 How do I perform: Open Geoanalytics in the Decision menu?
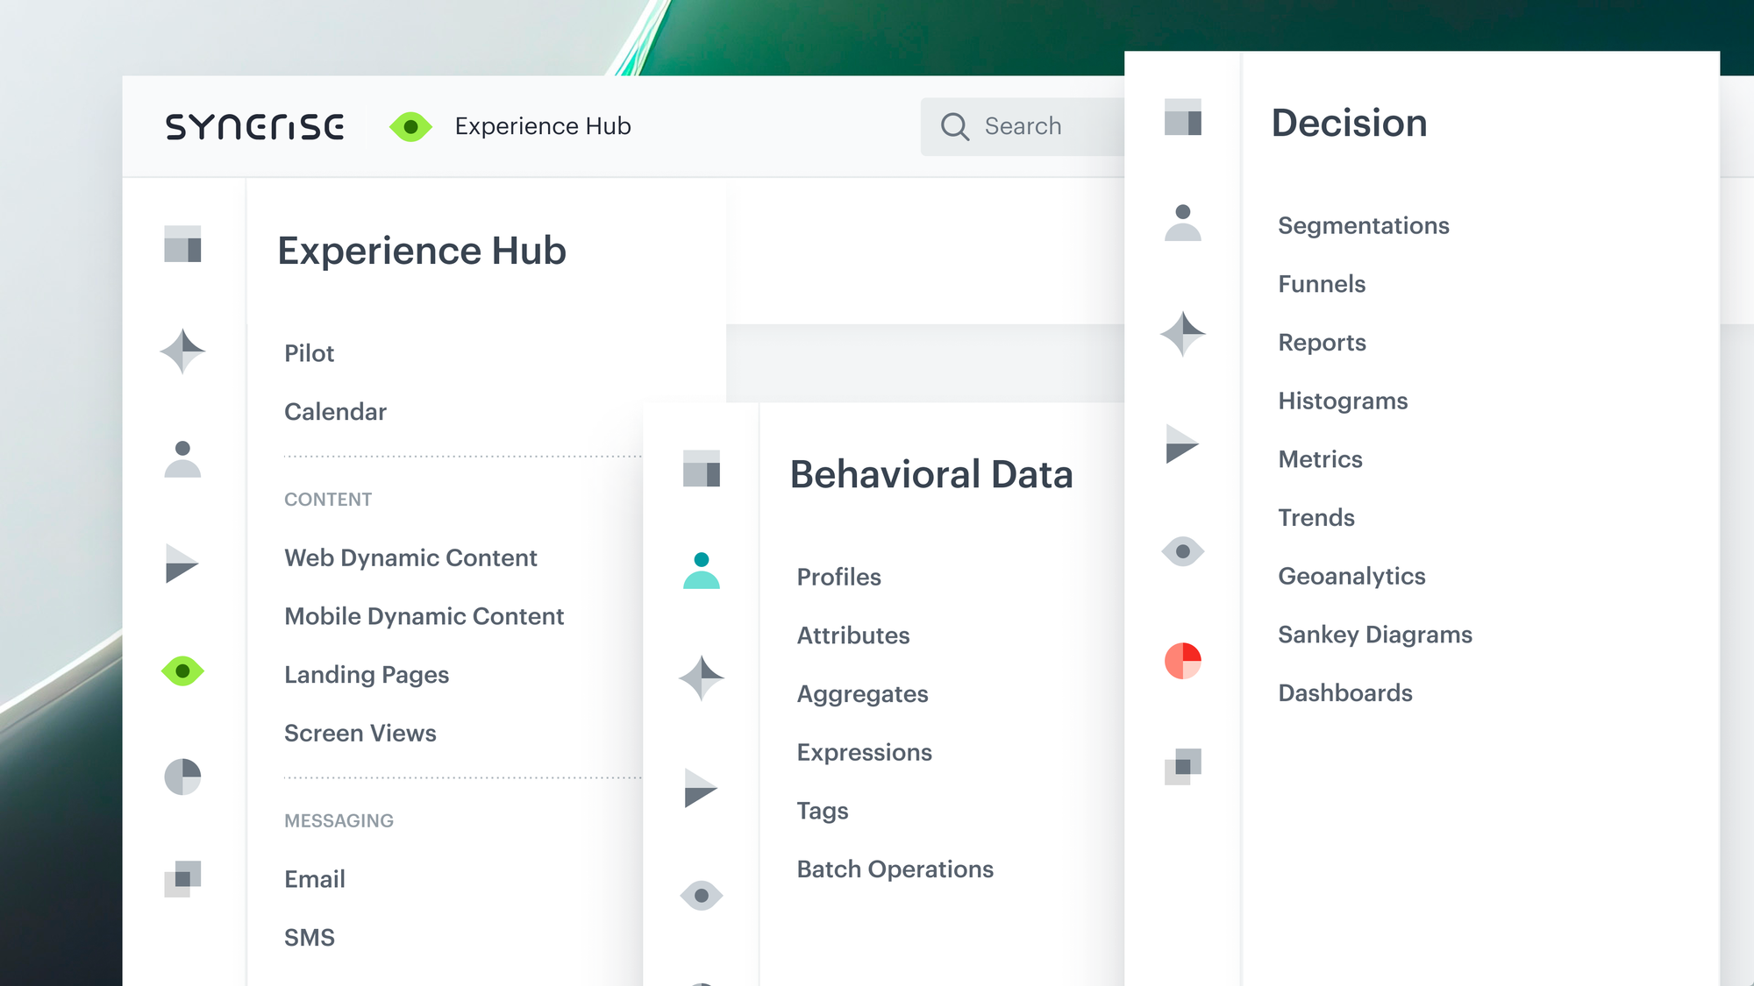[x=1351, y=576]
